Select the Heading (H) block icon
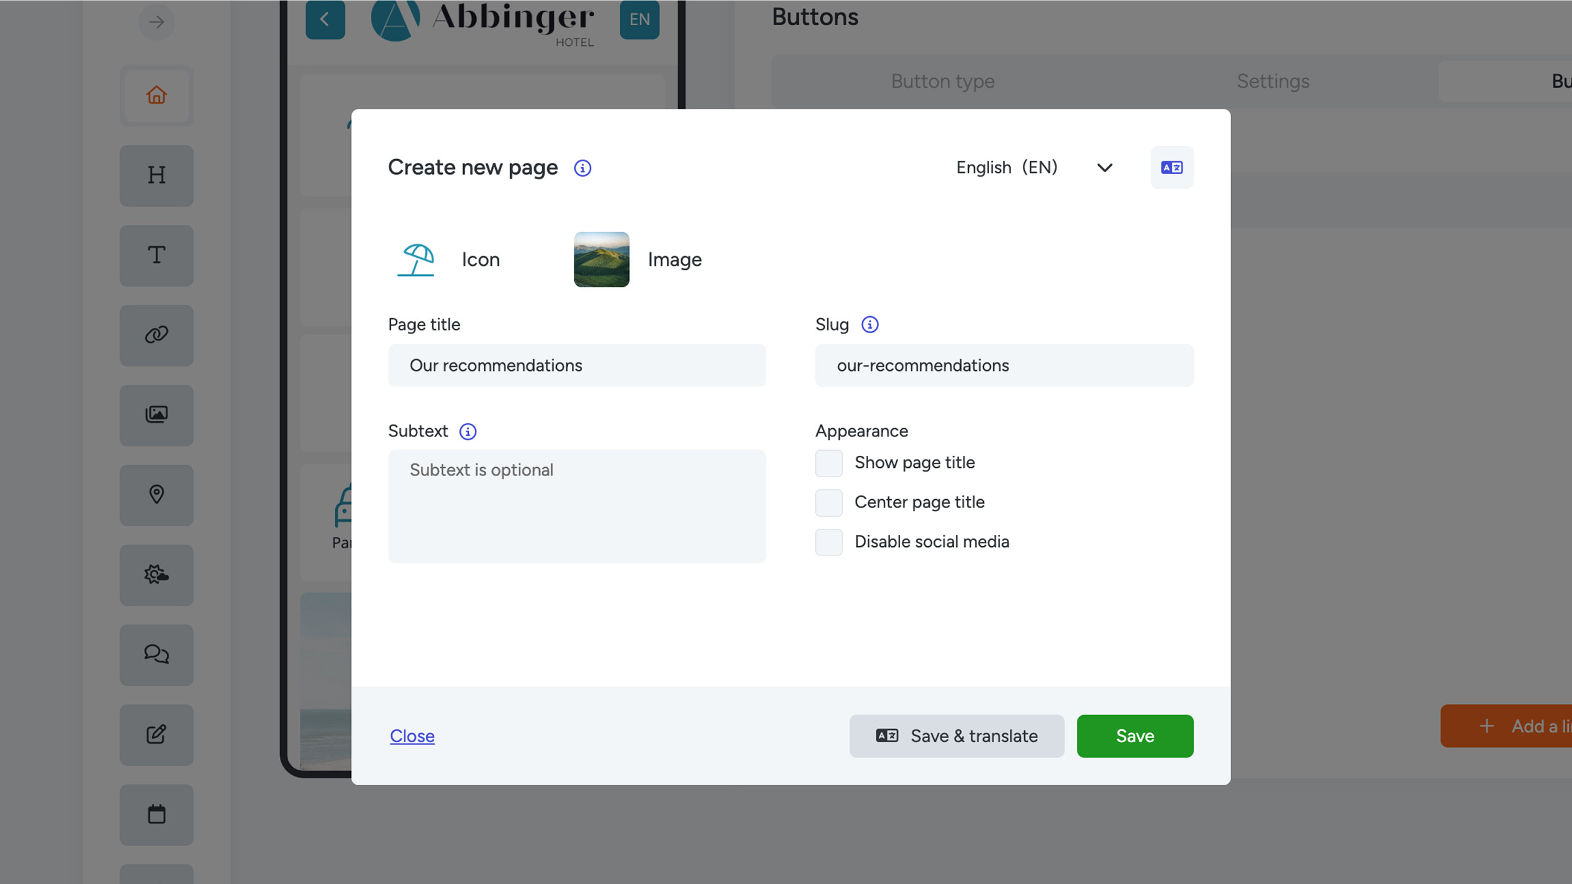Image resolution: width=1572 pixels, height=884 pixels. [157, 175]
